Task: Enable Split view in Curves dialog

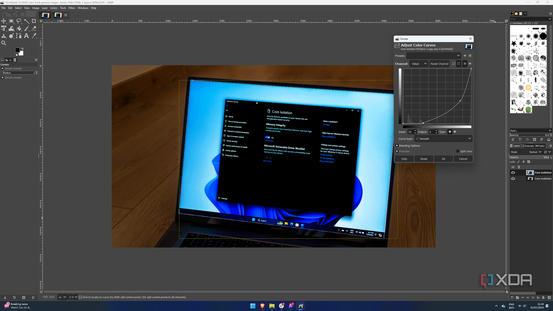Action: point(457,151)
